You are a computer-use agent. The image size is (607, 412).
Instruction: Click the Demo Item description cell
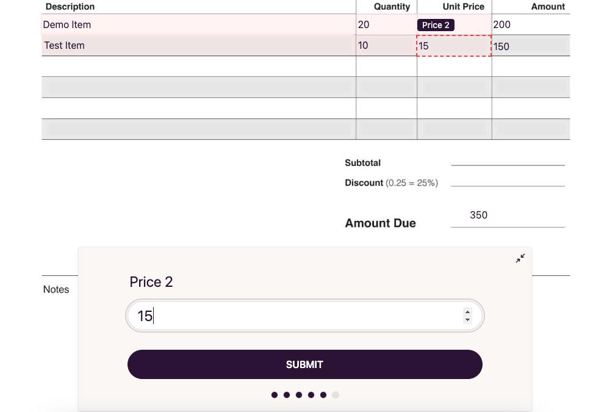(198, 25)
